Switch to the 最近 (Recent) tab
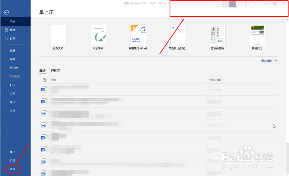The width and height of the screenshot is (289, 176). 42,71
